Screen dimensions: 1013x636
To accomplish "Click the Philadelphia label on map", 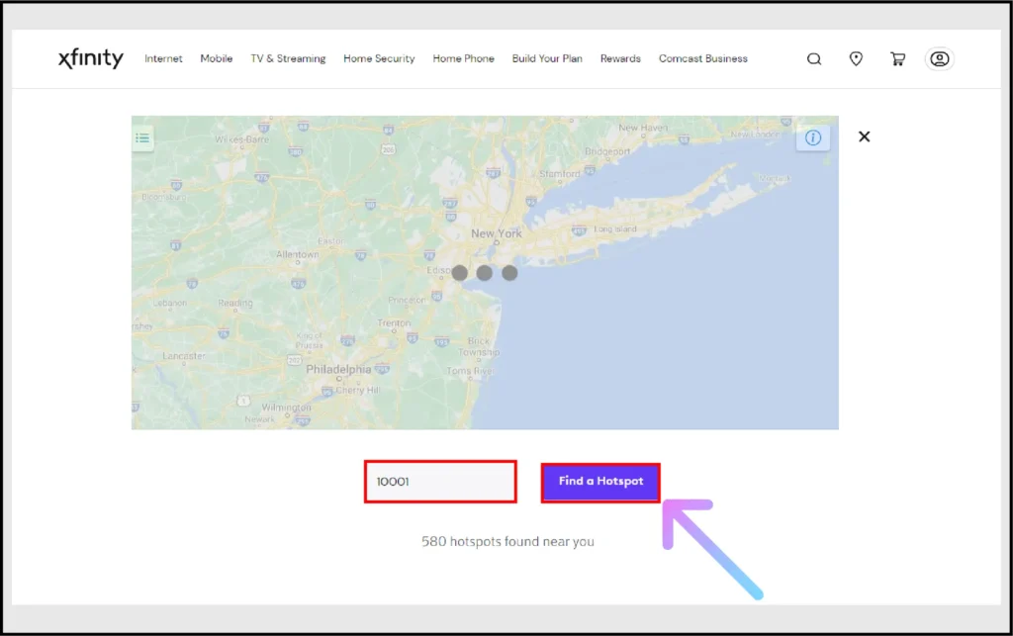I will pyautogui.click(x=338, y=369).
